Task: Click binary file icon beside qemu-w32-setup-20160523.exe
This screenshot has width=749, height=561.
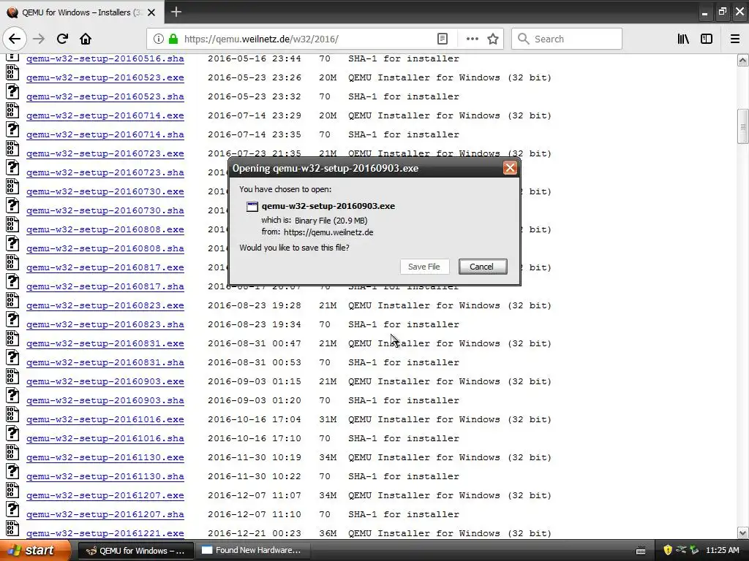Action: tap(12, 72)
